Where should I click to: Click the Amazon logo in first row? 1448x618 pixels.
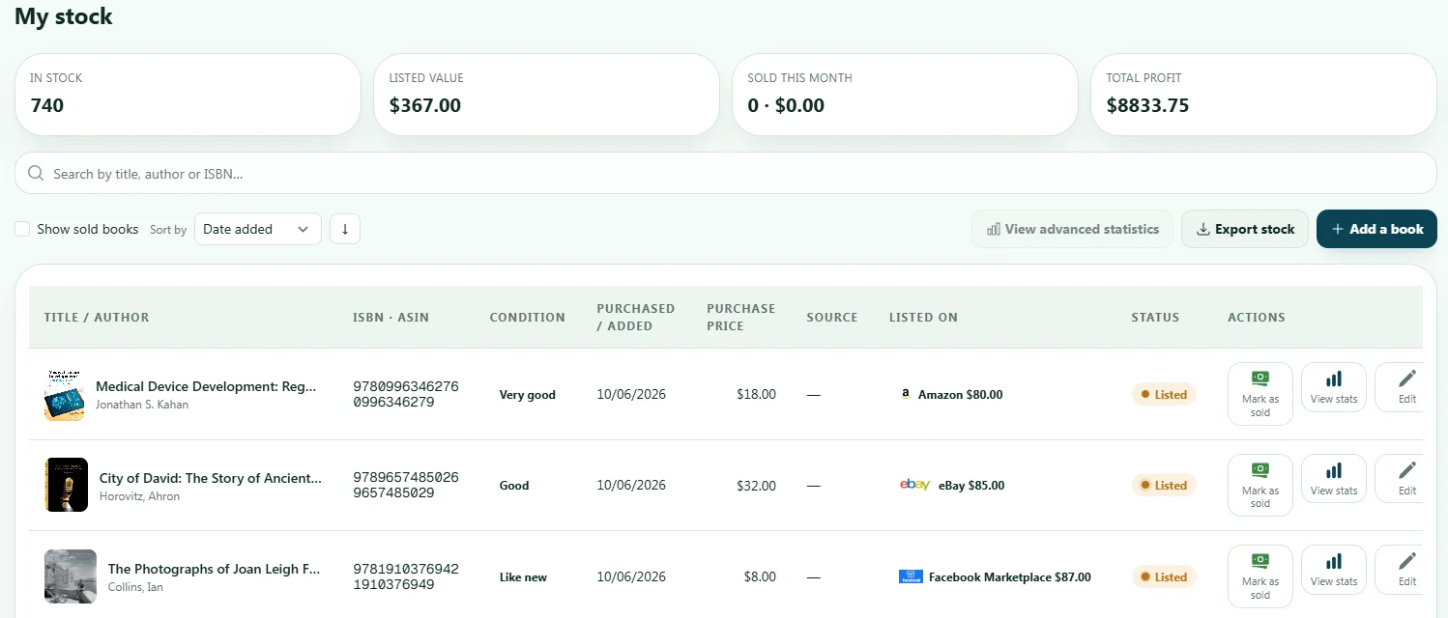click(906, 394)
